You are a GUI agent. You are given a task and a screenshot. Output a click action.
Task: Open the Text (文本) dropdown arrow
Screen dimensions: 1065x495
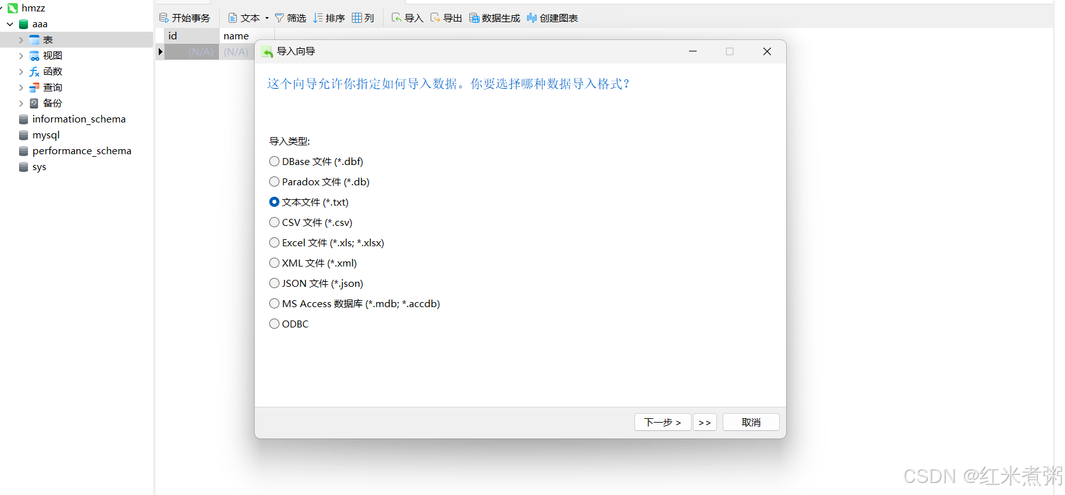click(x=267, y=18)
